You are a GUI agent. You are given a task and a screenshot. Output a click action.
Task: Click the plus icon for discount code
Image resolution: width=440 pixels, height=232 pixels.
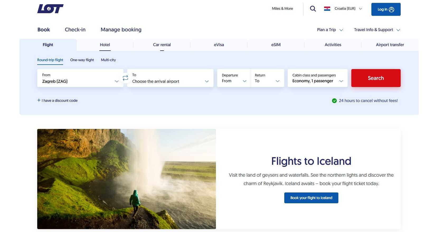click(39, 100)
